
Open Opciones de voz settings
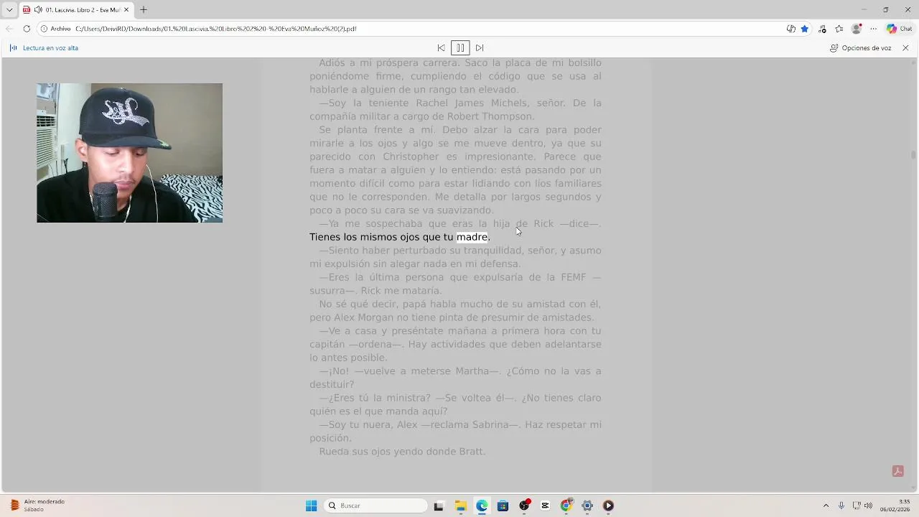(x=861, y=48)
